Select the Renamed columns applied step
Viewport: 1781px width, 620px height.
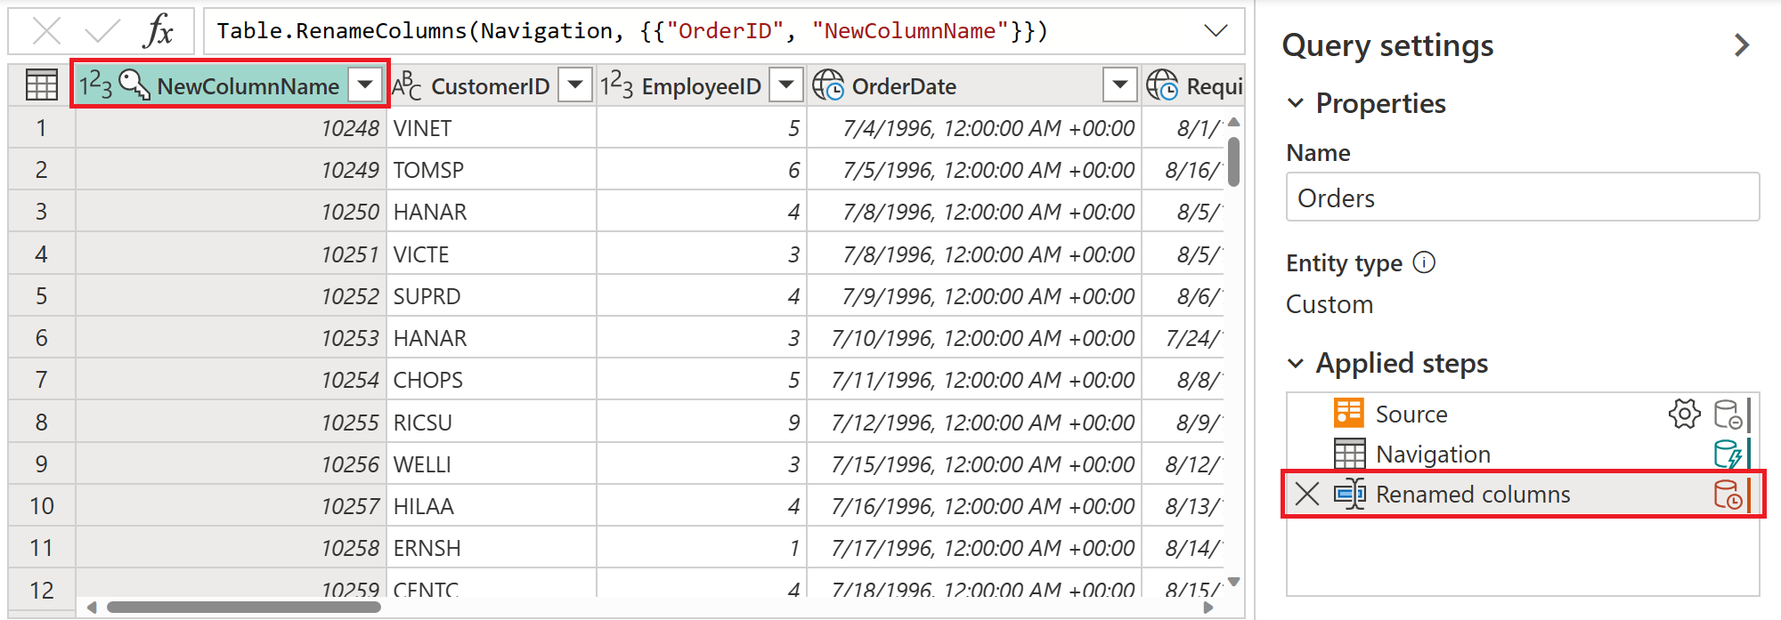pyautogui.click(x=1522, y=494)
